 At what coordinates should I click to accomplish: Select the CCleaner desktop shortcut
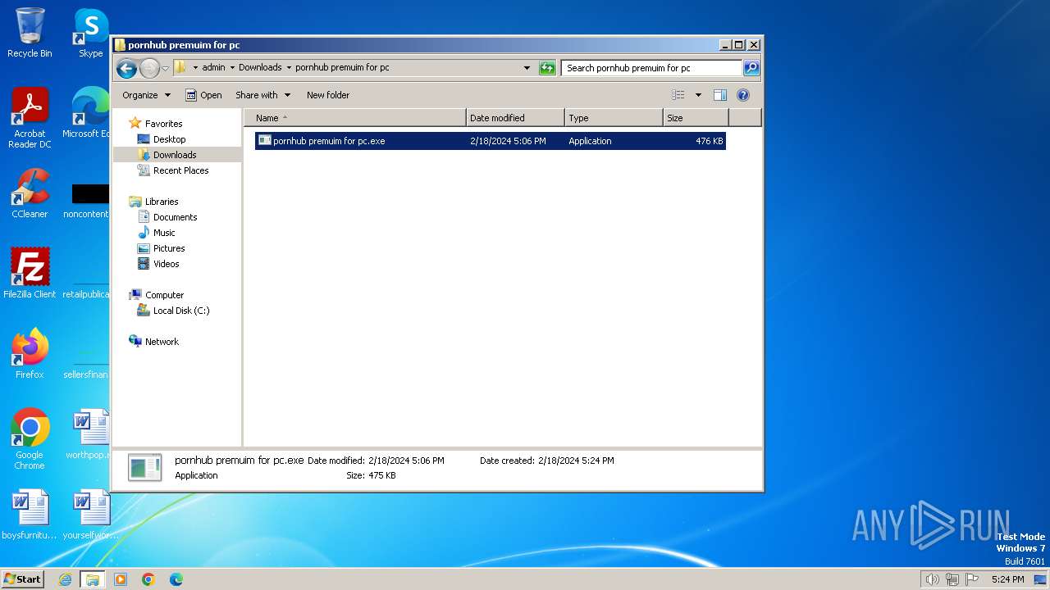coord(30,193)
